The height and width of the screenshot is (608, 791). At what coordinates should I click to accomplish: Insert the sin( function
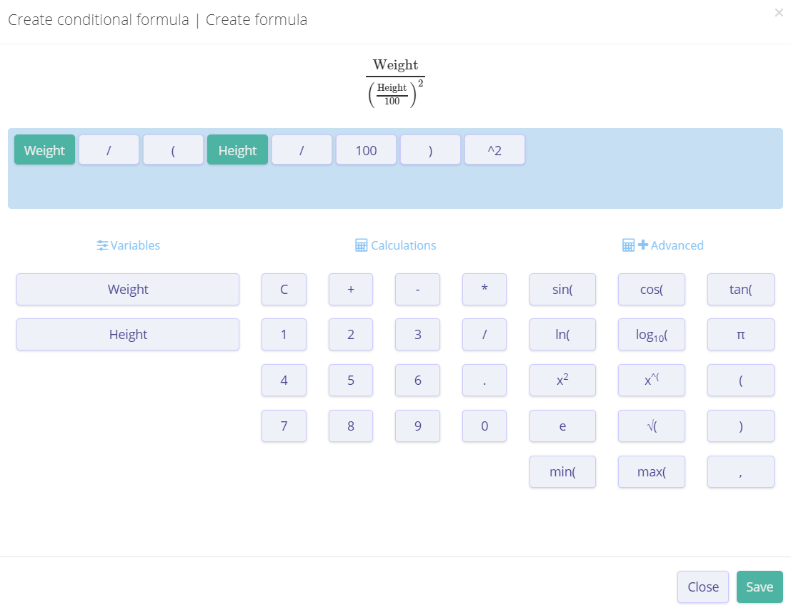pyautogui.click(x=562, y=289)
